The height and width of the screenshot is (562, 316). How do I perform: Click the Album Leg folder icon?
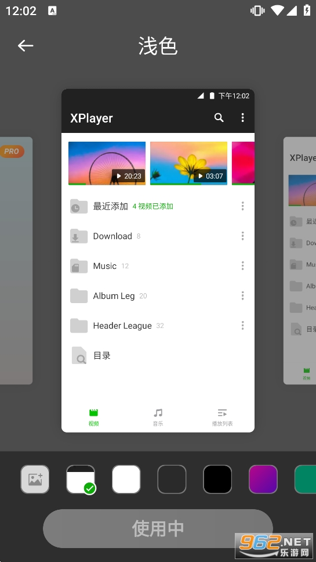(79, 296)
